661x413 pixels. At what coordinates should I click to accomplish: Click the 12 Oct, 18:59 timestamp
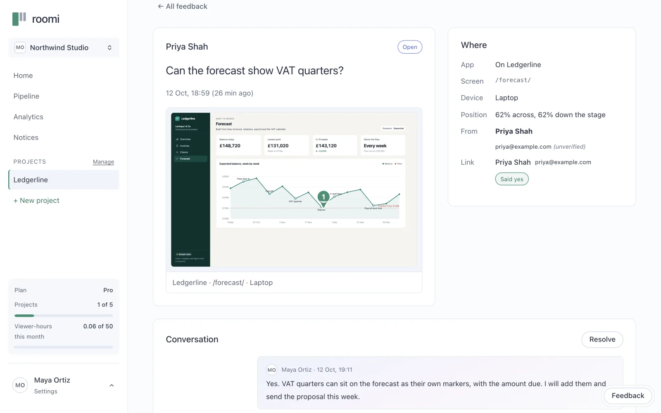click(209, 93)
